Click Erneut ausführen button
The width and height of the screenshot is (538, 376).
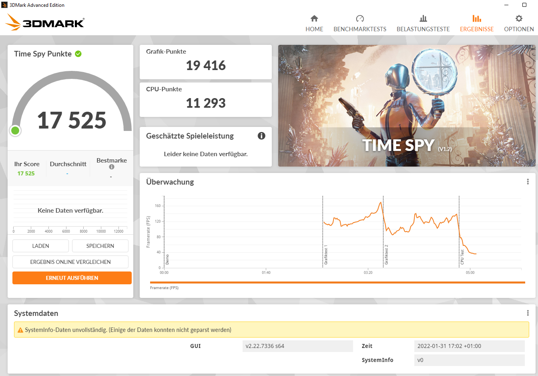(72, 278)
